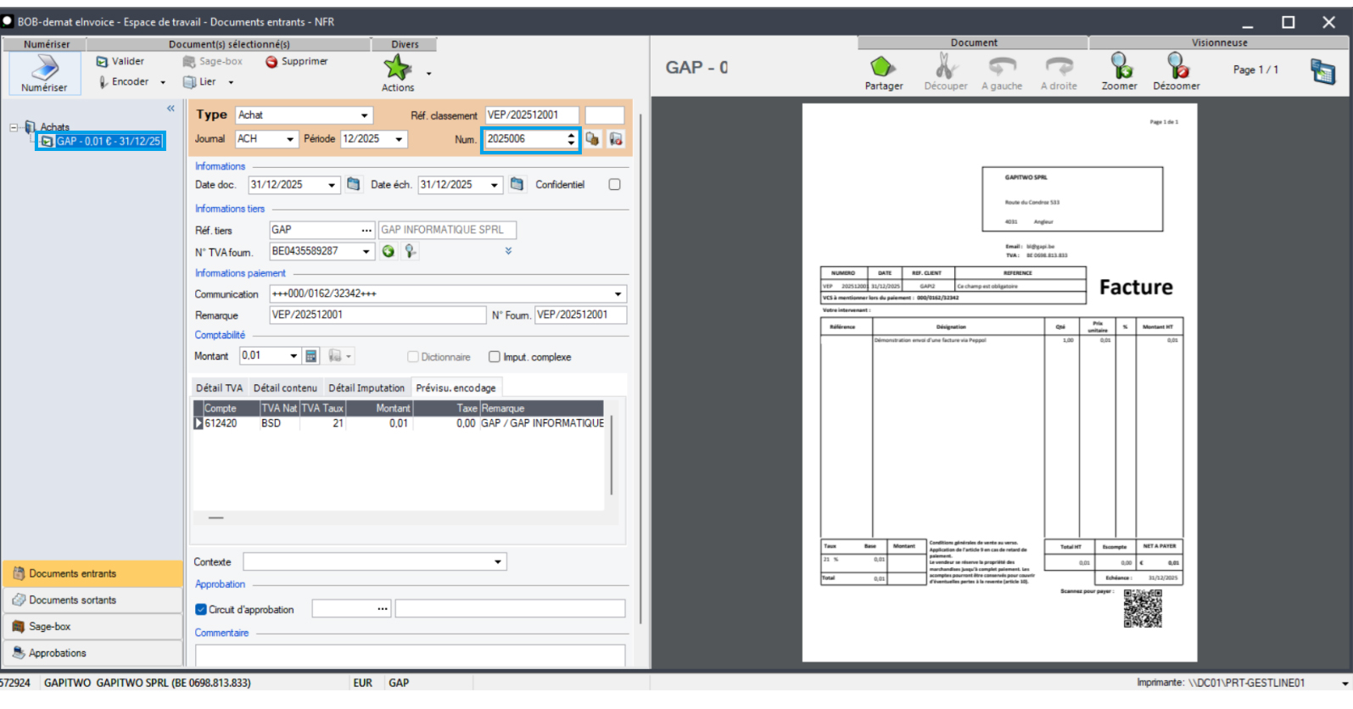Click the Numériser scanner icon

pyautogui.click(x=44, y=68)
